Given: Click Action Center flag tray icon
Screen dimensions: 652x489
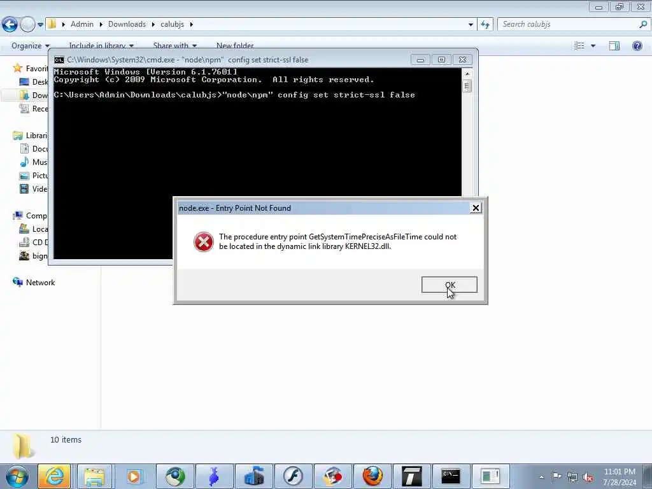Looking at the screenshot, I should point(556,476).
